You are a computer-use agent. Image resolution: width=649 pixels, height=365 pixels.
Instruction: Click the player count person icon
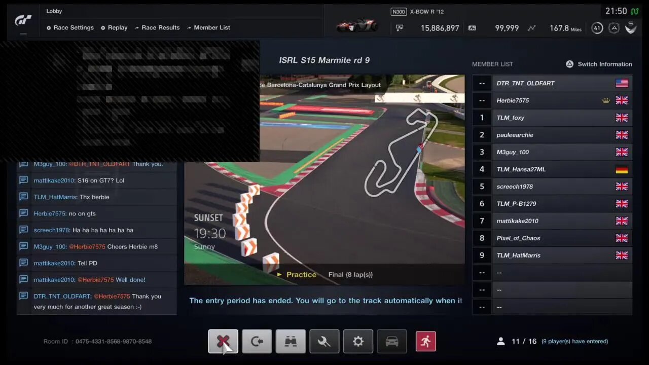point(501,341)
